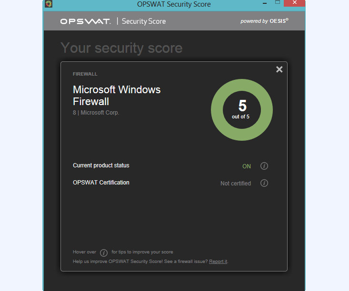Maximize the OPSWAT Security Score window

(x=277, y=2)
